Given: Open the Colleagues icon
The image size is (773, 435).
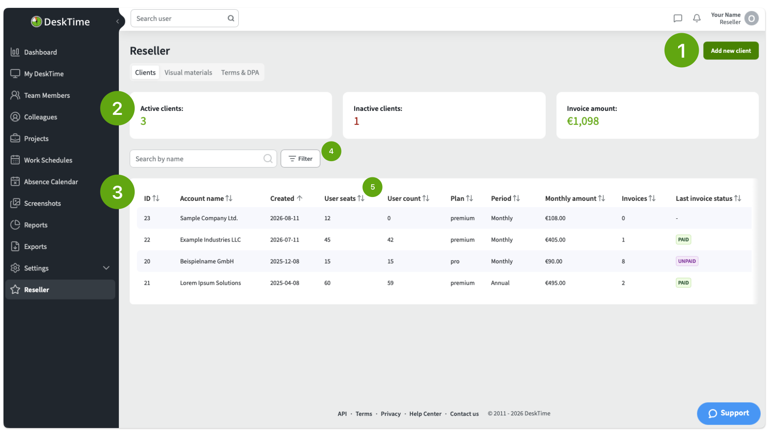Looking at the screenshot, I should (15, 117).
